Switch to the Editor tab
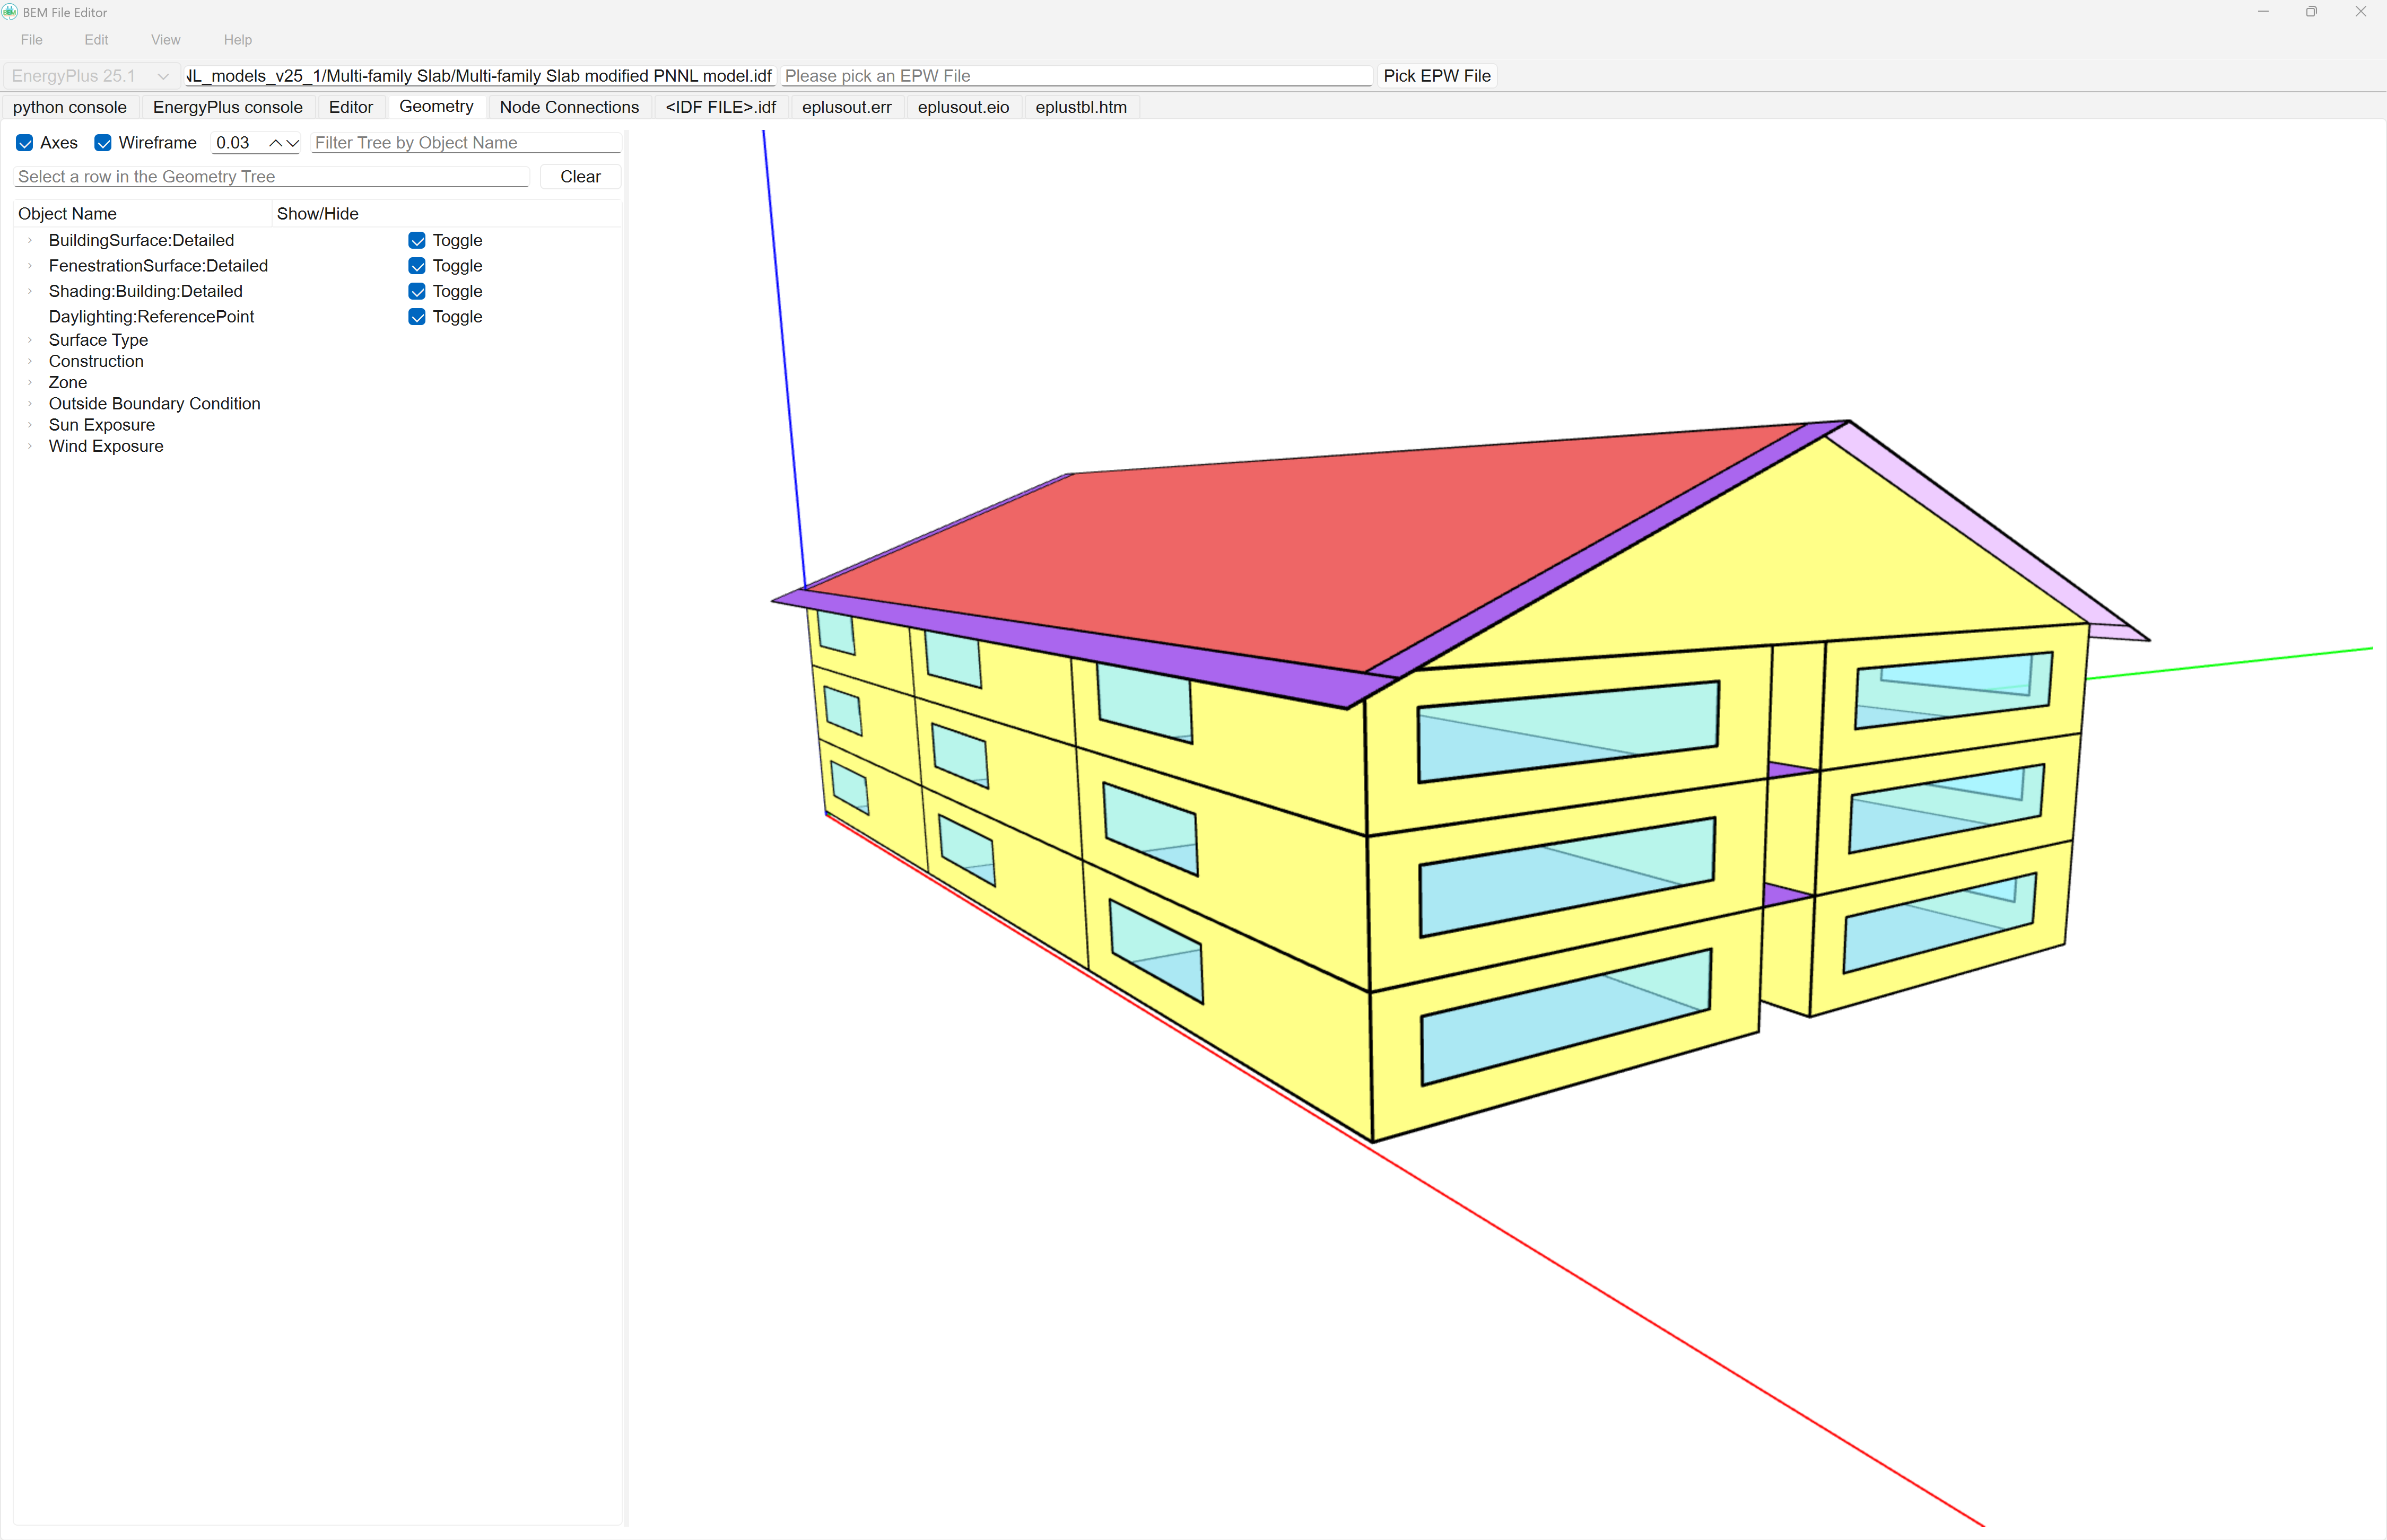The width and height of the screenshot is (2387, 1540). pyautogui.click(x=351, y=107)
